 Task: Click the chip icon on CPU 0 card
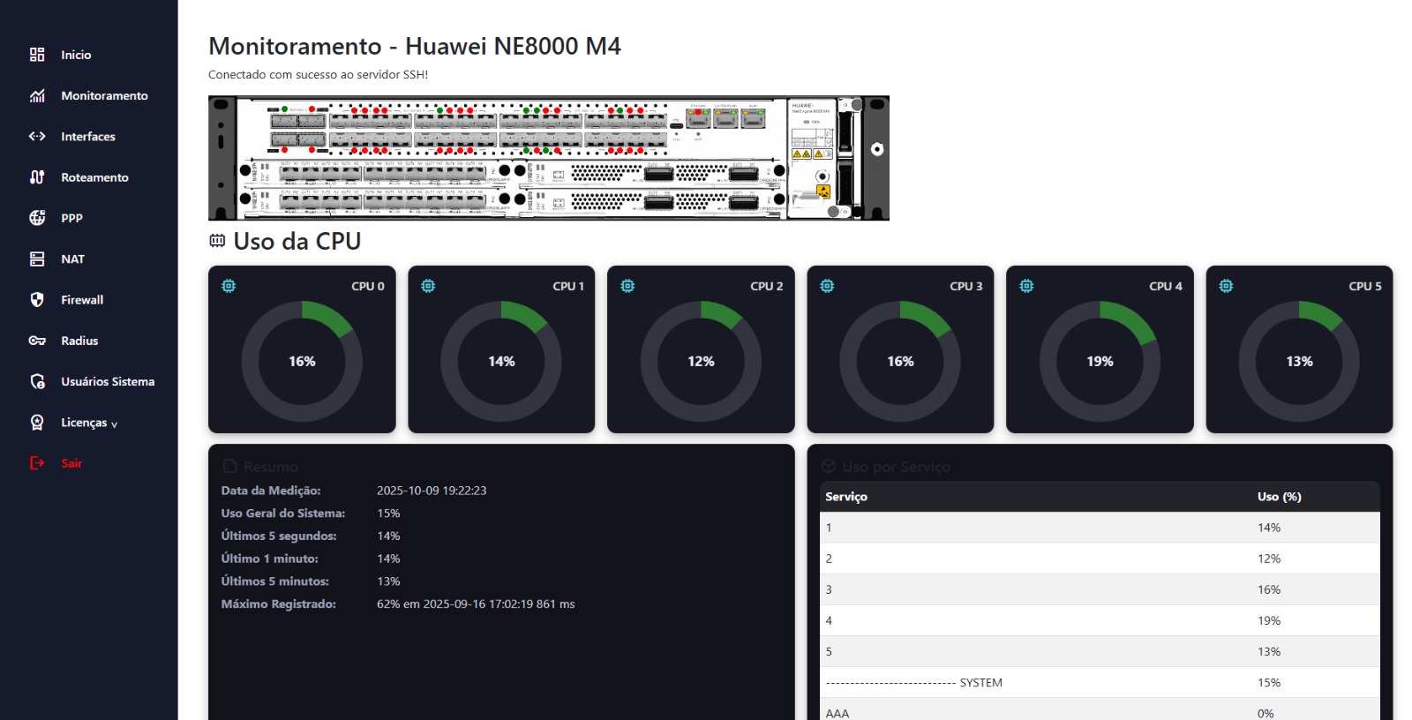(229, 286)
